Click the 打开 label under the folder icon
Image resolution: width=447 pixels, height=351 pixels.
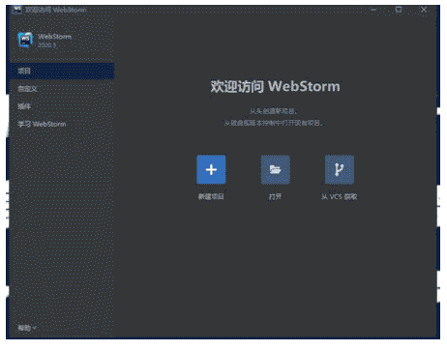(275, 196)
